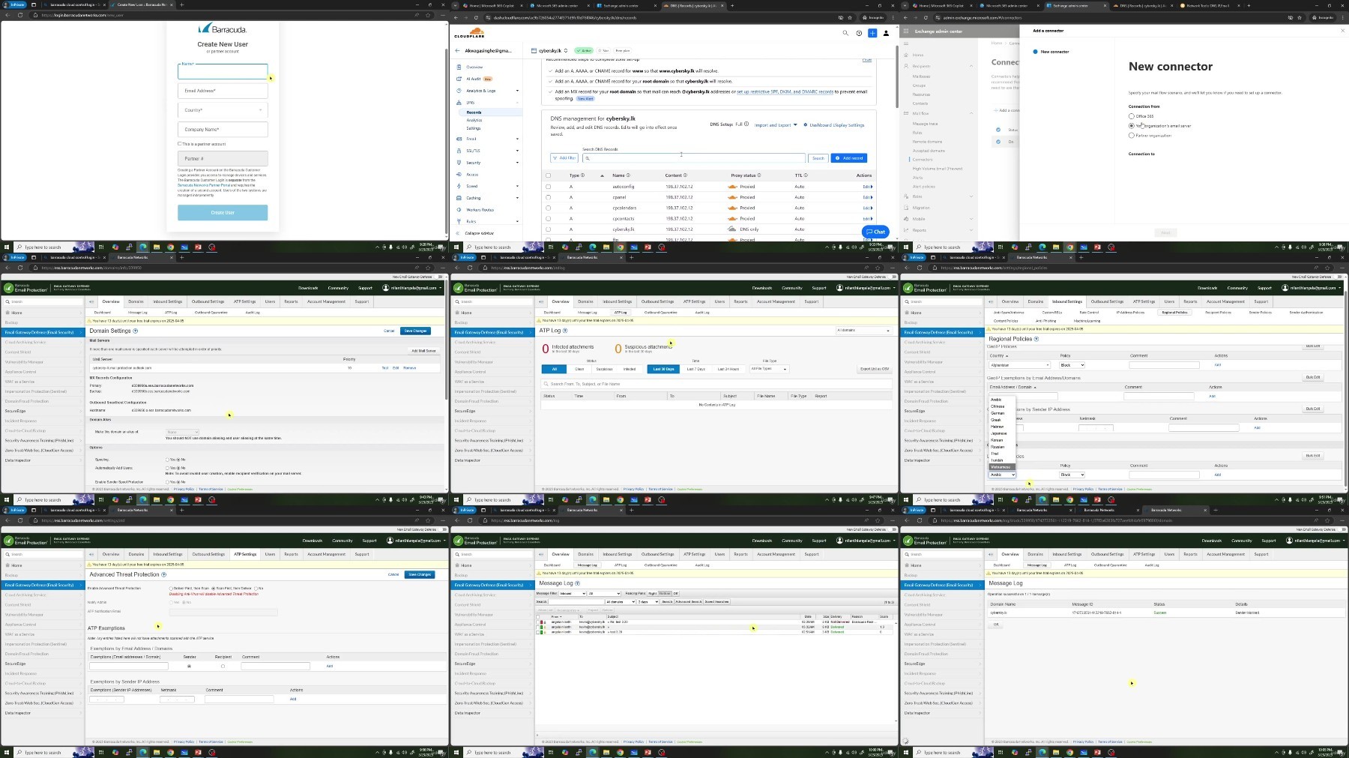Screen dimensions: 1349x758
Task: Open Sender Authentication subtab in Regional Policies window
Action: coord(1306,312)
